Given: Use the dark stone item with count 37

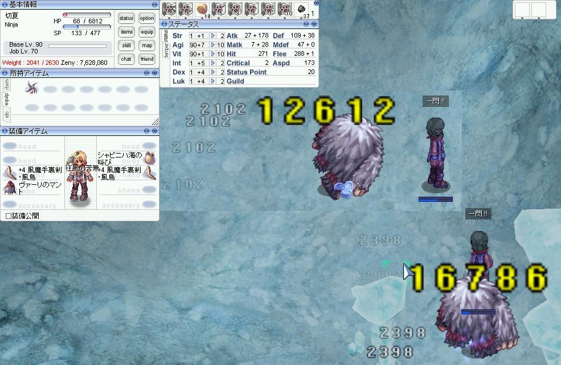Looking at the screenshot, I should [302, 9].
